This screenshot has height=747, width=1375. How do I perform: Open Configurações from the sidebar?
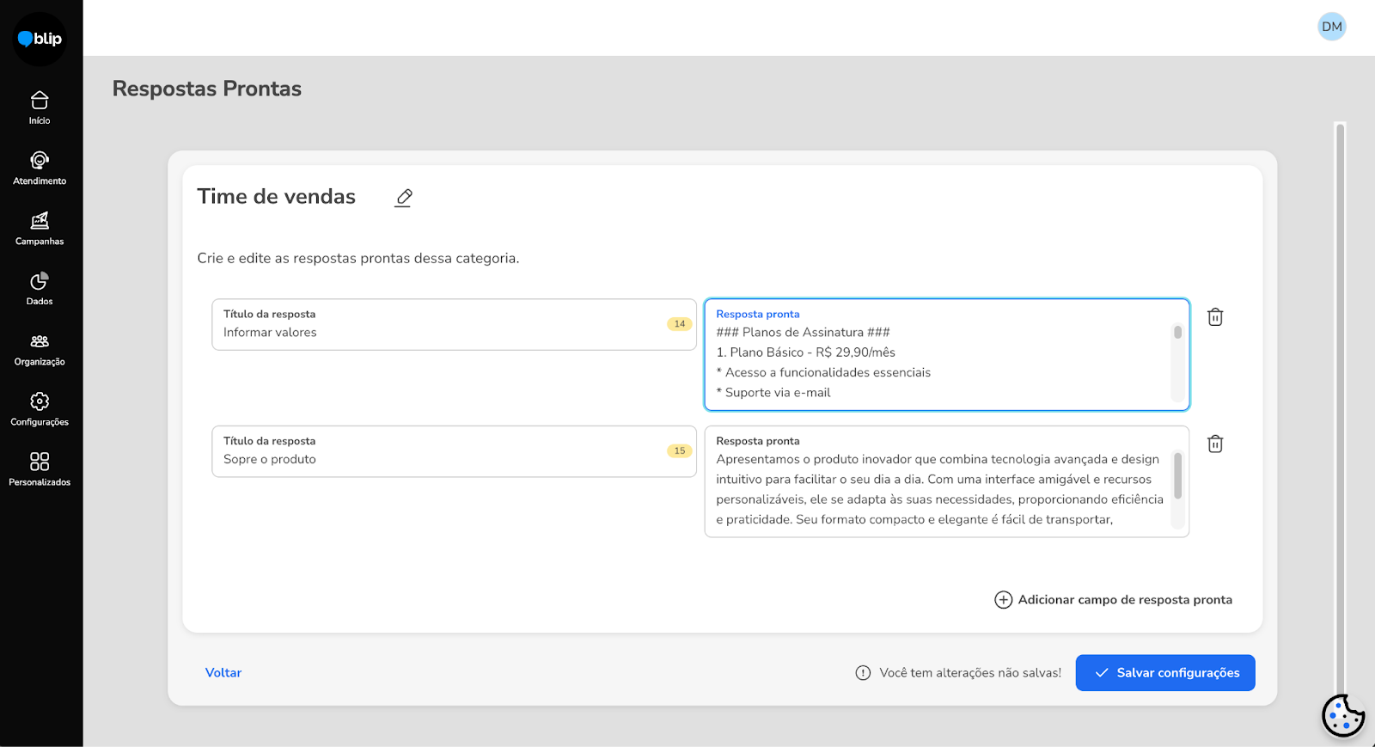[x=40, y=409]
